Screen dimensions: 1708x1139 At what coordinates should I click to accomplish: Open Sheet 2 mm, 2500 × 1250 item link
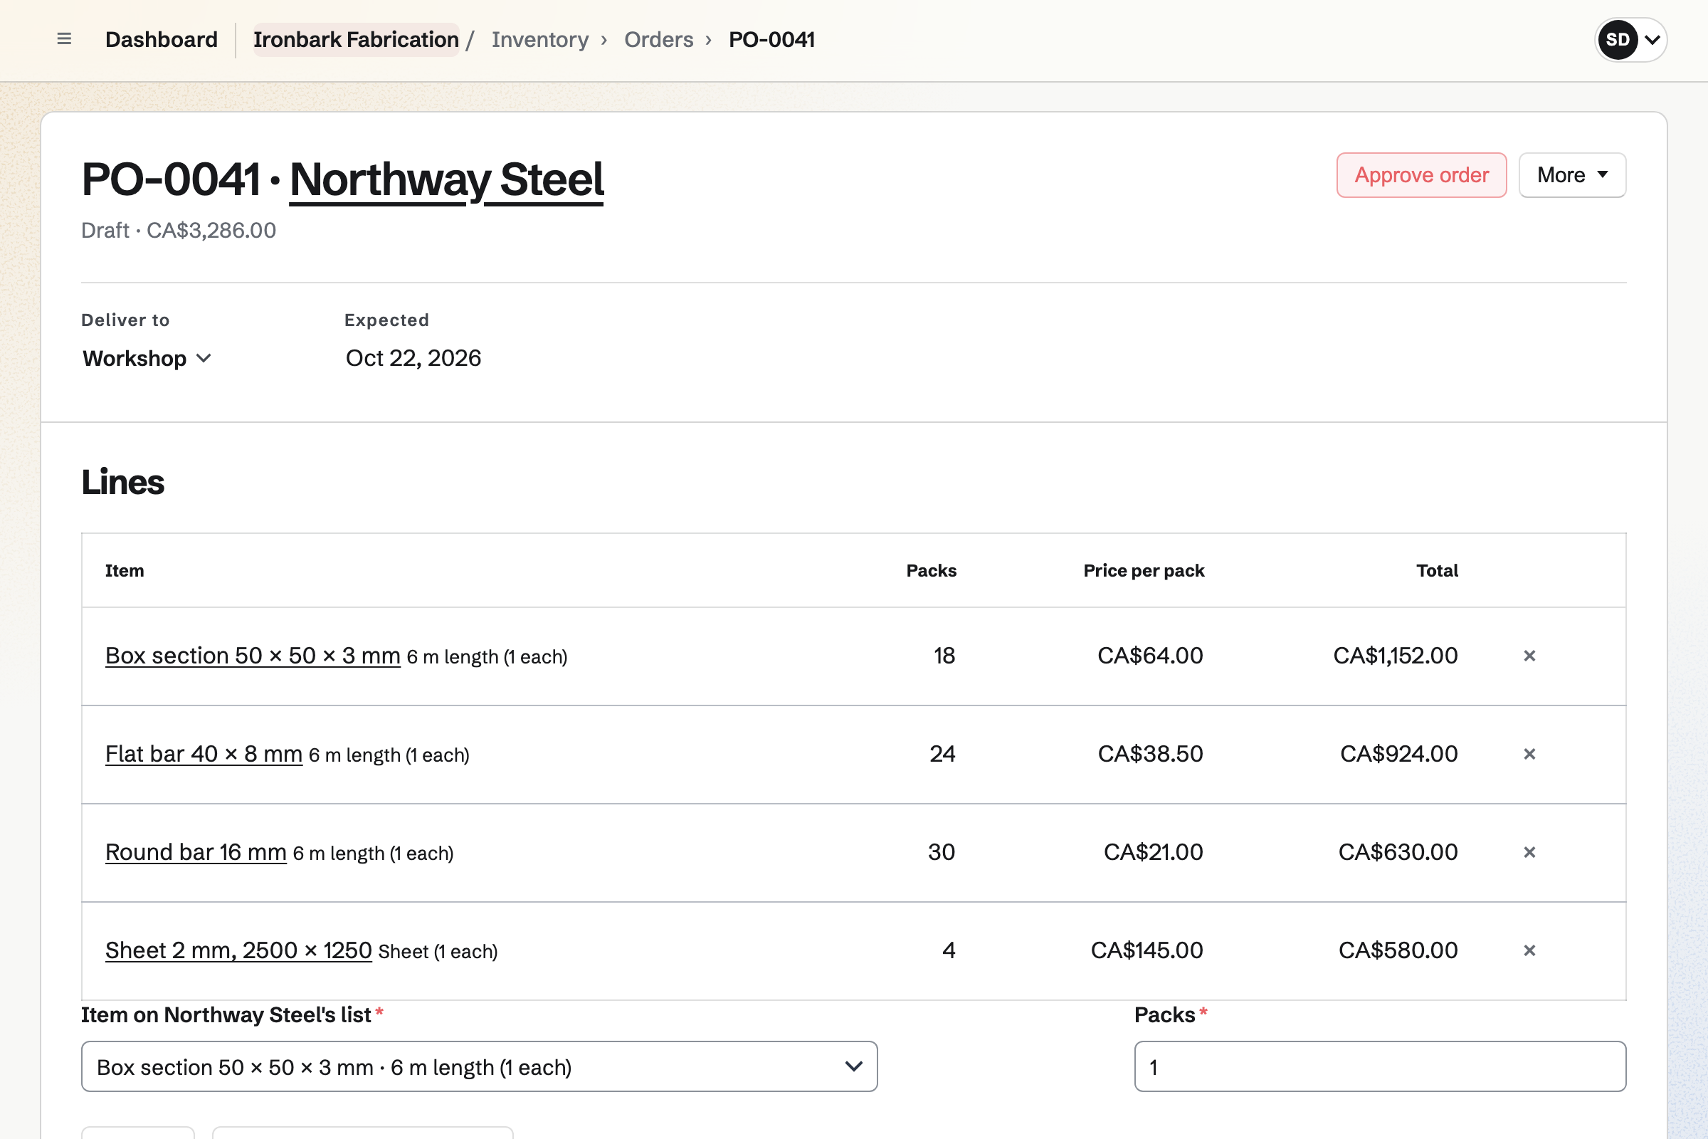click(239, 950)
